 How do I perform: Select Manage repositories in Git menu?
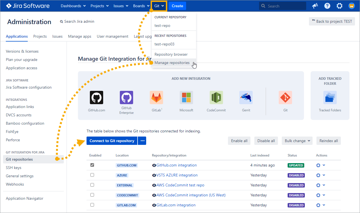pos(172,63)
